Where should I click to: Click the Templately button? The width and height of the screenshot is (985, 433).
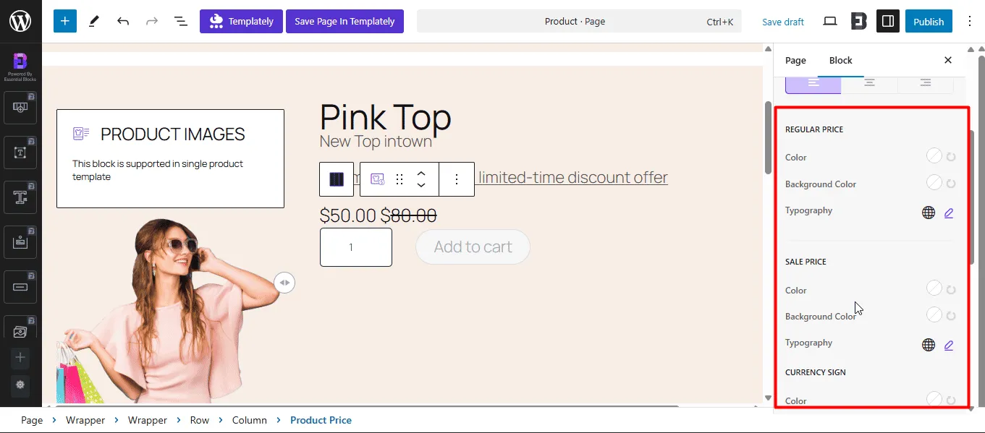pyautogui.click(x=241, y=21)
